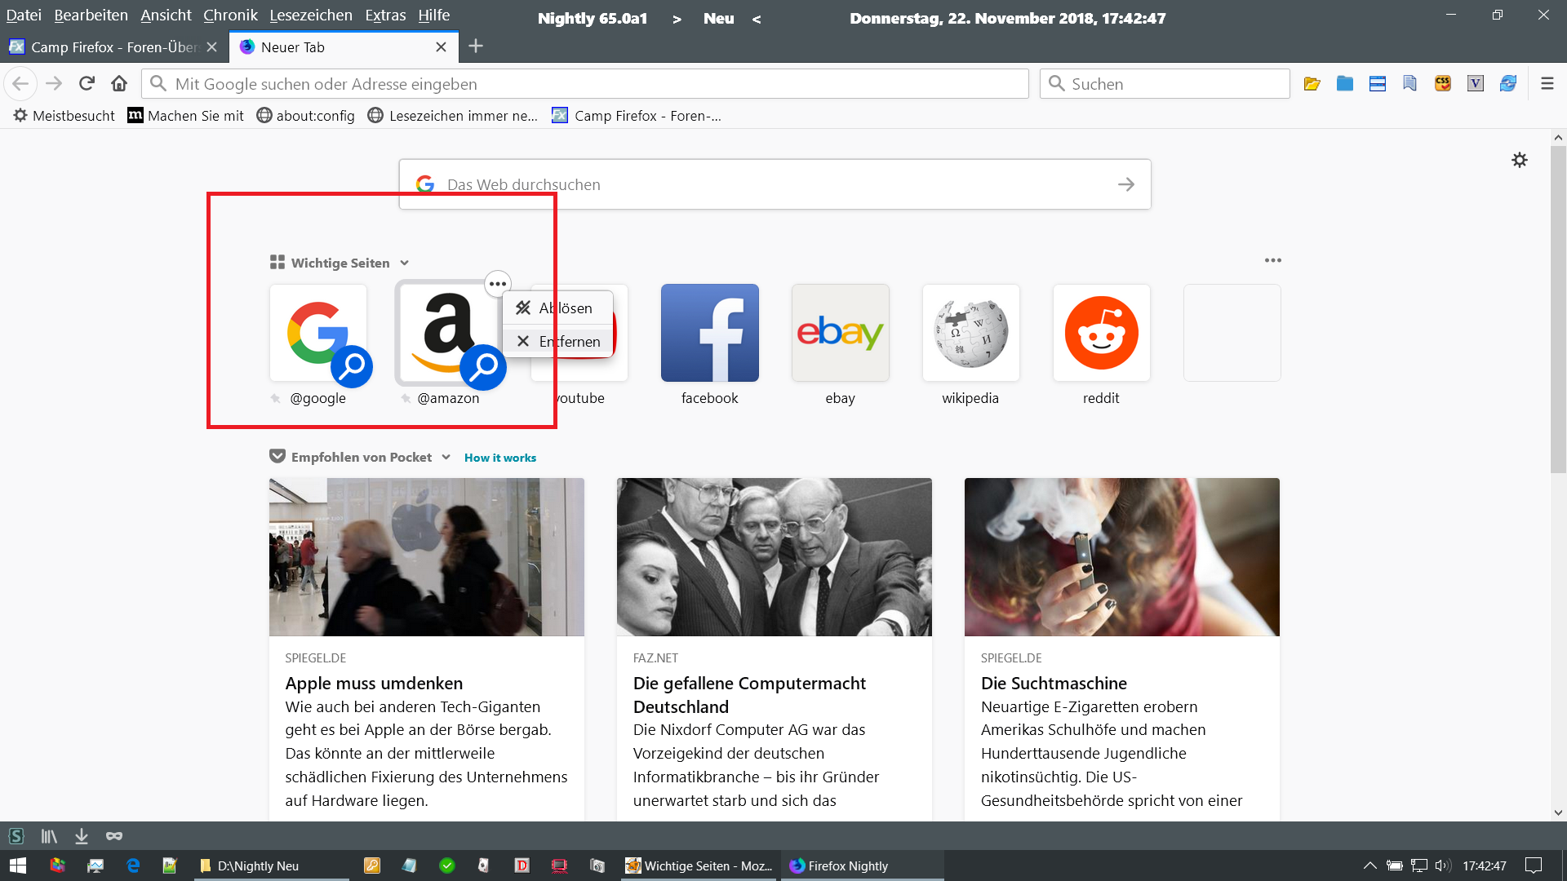Open the Lesezeichen menu

tap(311, 15)
